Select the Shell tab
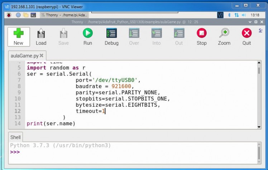The width and height of the screenshot is (268, 170). (15, 137)
